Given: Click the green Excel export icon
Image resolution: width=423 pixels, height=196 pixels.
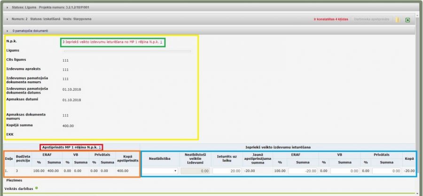Looking at the screenshot, I should (x=407, y=20).
